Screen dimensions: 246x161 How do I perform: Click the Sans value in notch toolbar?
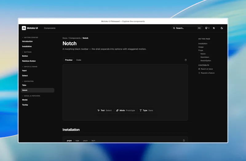point(151,110)
